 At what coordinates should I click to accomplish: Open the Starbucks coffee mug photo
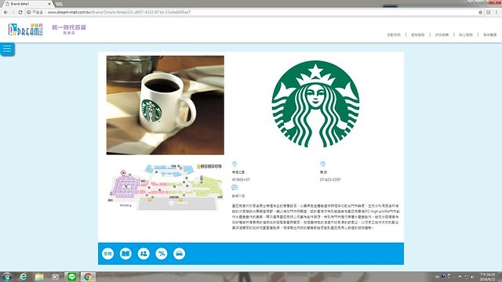click(x=166, y=105)
